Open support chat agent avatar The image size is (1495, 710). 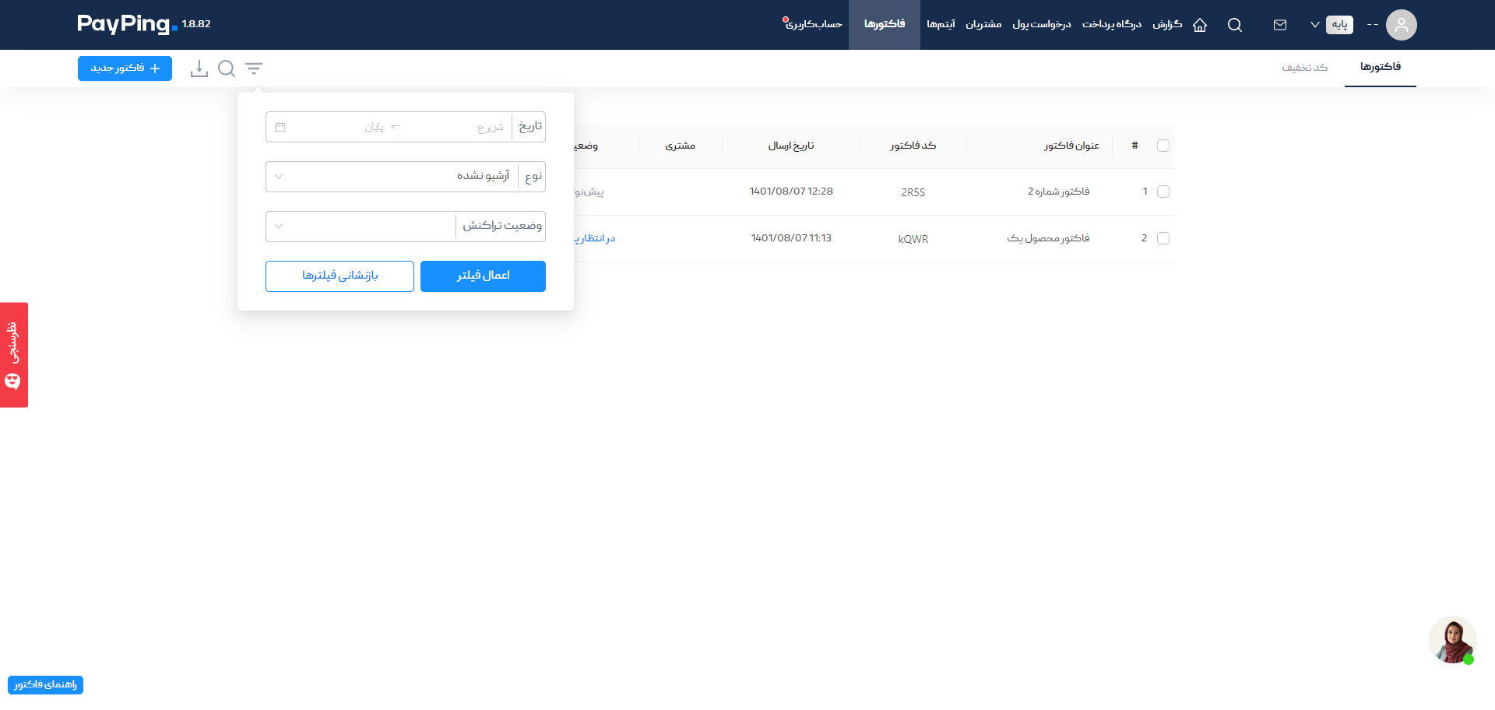coord(1453,640)
